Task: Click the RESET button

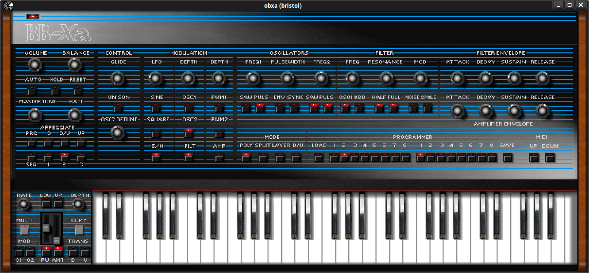Action: (77, 91)
